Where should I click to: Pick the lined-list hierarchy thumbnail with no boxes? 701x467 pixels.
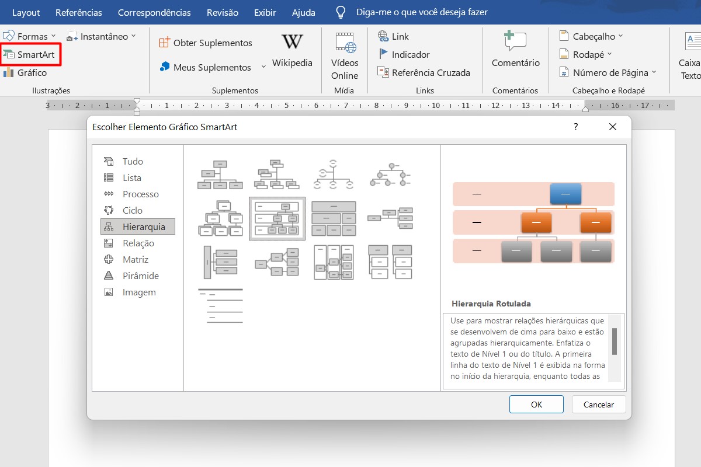pyautogui.click(x=220, y=306)
